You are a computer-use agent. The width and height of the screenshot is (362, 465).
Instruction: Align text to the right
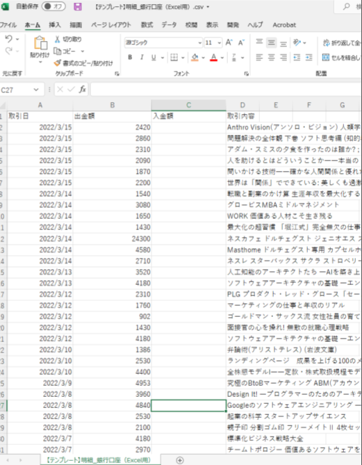(x=283, y=57)
